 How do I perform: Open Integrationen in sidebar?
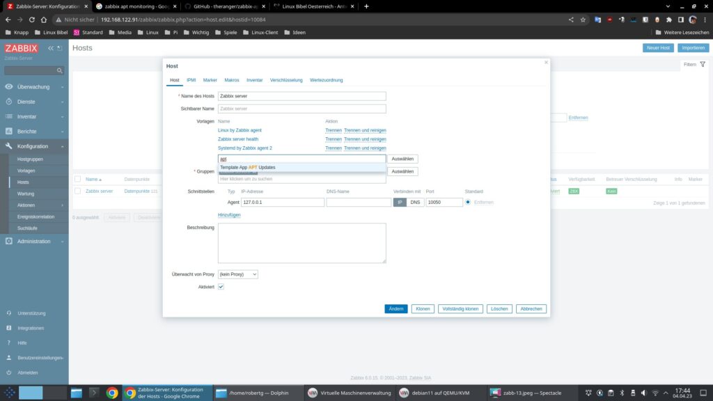[31, 329]
